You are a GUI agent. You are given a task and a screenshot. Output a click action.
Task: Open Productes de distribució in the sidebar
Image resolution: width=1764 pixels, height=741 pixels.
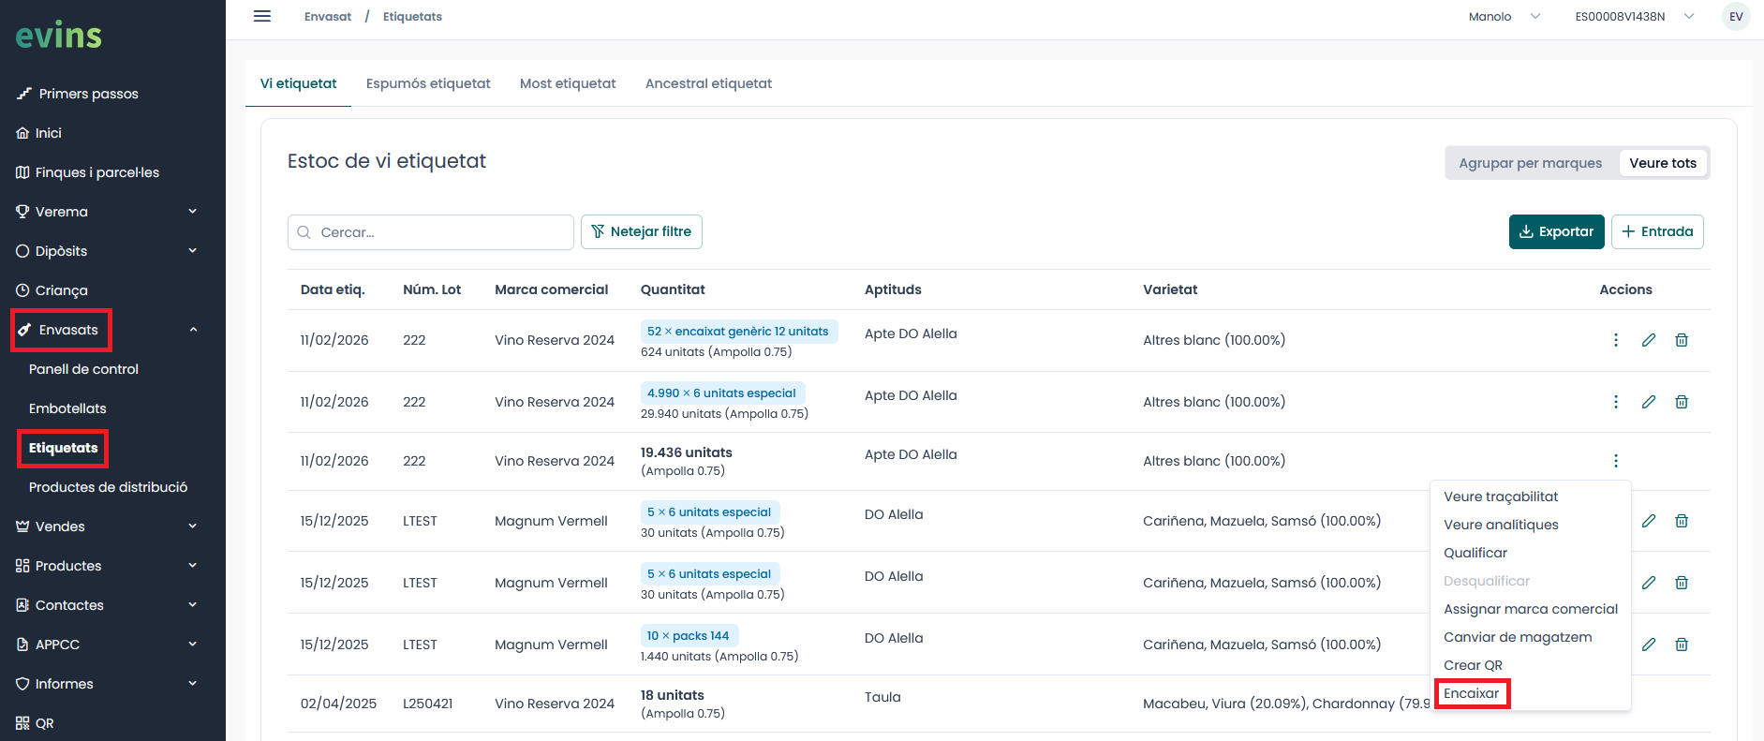pos(108,487)
